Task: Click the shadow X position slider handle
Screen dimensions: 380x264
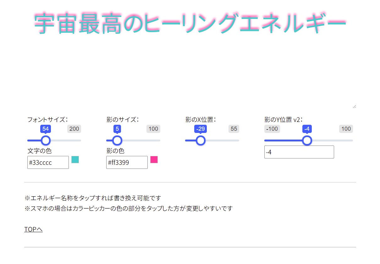Action: [201, 141]
